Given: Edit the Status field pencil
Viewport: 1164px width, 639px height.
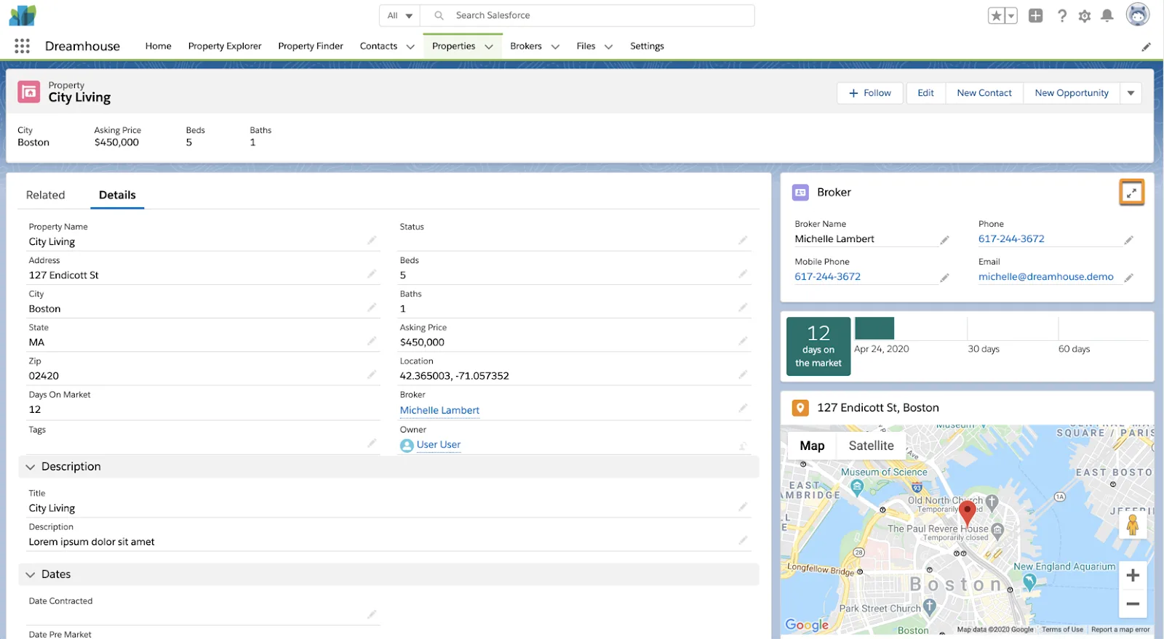Looking at the screenshot, I should pyautogui.click(x=743, y=240).
